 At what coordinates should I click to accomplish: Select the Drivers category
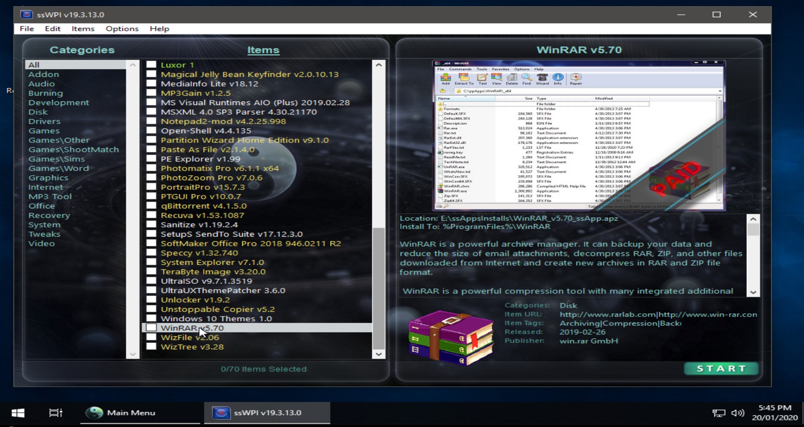[x=44, y=121]
